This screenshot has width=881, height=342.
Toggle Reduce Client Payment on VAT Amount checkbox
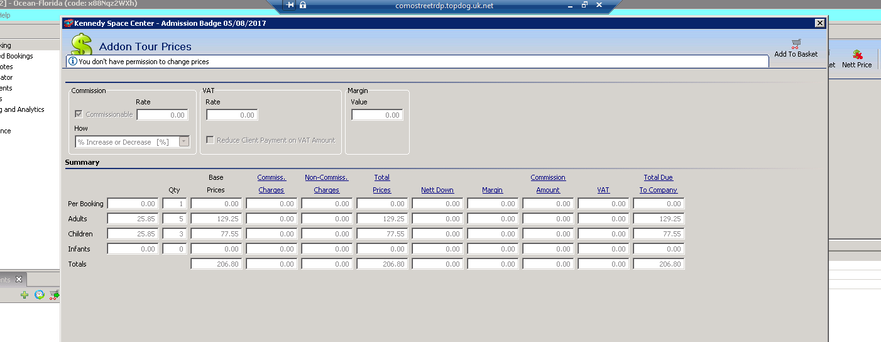210,140
